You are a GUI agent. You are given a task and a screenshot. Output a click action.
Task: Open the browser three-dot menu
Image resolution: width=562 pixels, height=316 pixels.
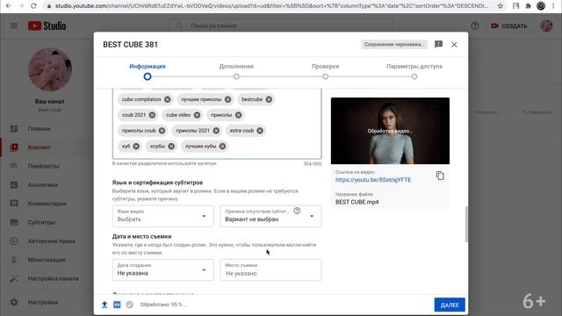554,6
